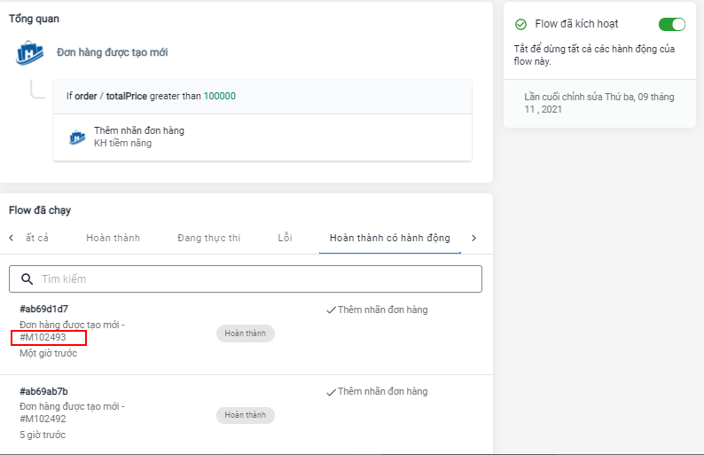The image size is (704, 455).
Task: Open flow run #ab69d1d7
Action: click(x=43, y=309)
